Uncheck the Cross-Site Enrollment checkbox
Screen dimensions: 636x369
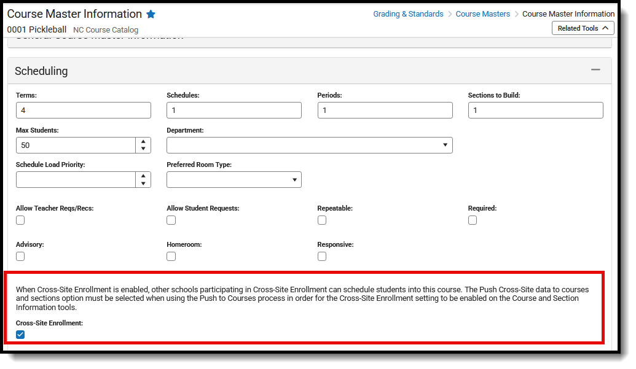pos(20,334)
